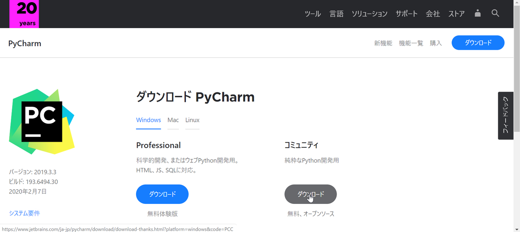Click the 2020年2月7日 date text
Screen dimensions: 520x232
(x=28, y=191)
